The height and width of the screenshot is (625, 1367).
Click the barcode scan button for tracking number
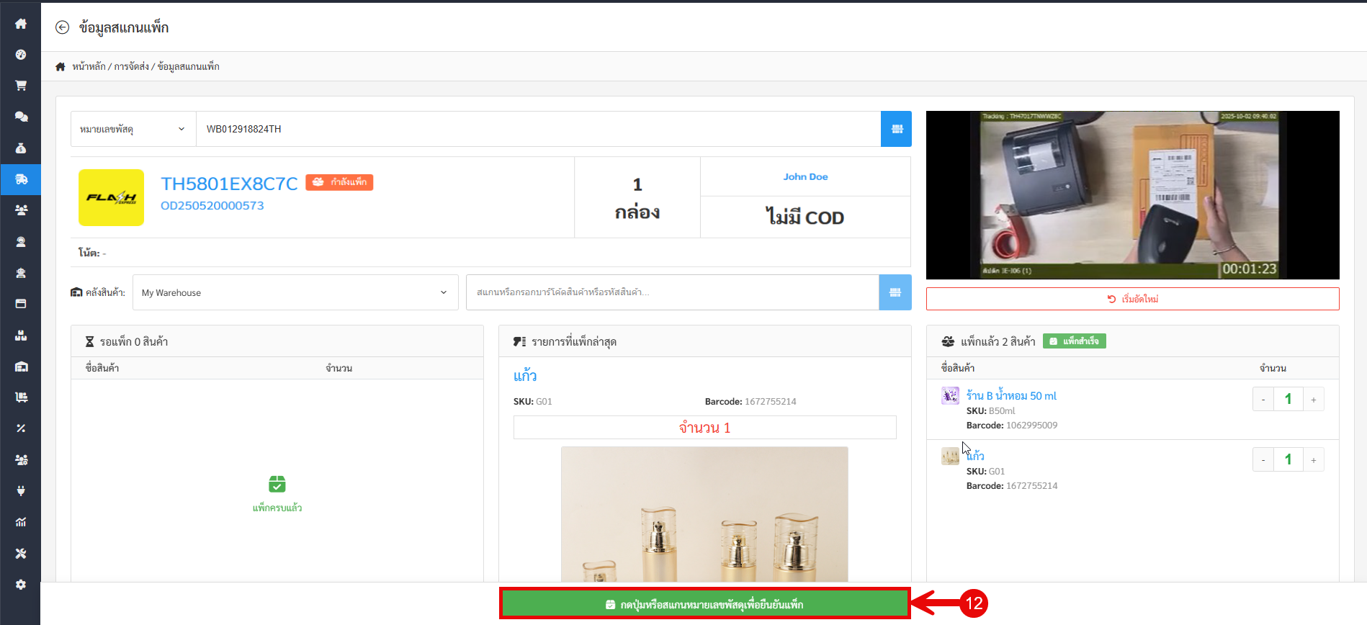click(896, 129)
